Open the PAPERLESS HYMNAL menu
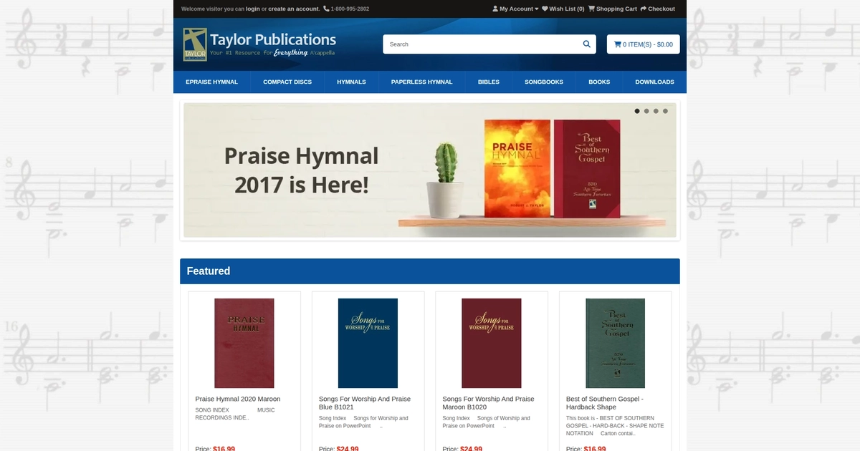The image size is (860, 451). (421, 82)
